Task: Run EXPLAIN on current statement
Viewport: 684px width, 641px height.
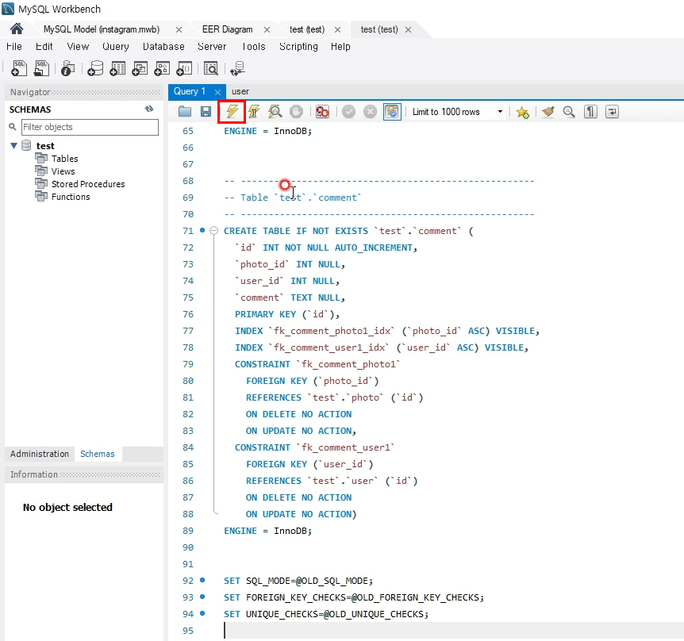Action: [275, 112]
